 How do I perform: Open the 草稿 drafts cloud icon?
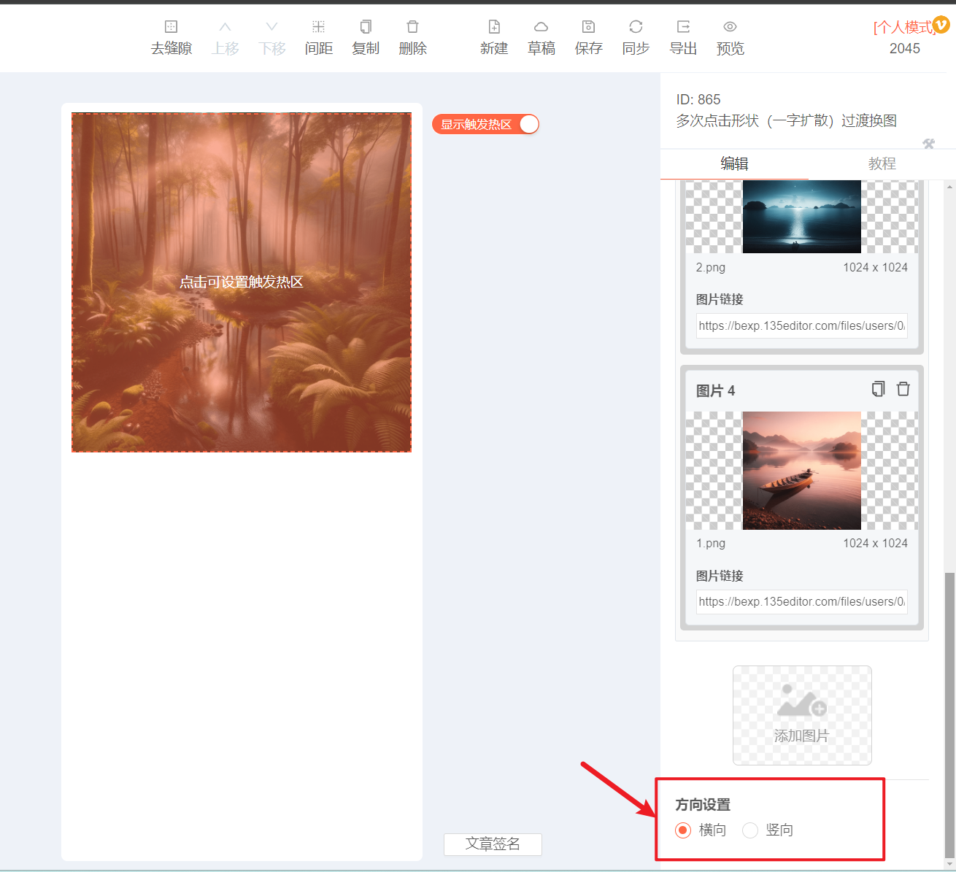(541, 27)
